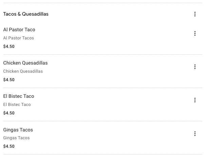
Task: Show more options for El Bistec Taco
Action: coord(195,100)
